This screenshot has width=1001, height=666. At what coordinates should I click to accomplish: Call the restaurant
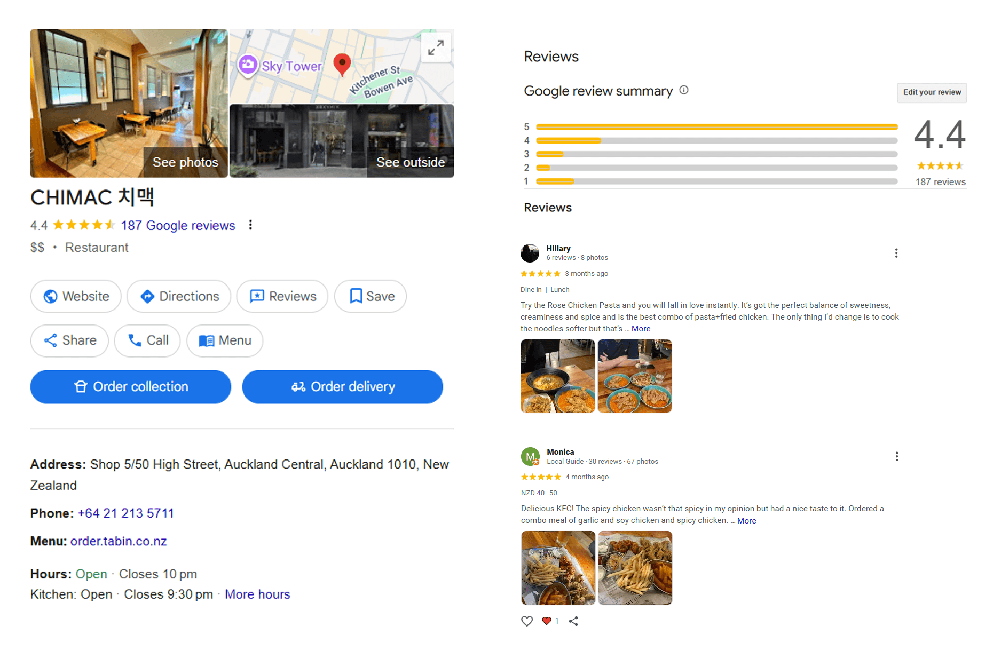pyautogui.click(x=147, y=340)
